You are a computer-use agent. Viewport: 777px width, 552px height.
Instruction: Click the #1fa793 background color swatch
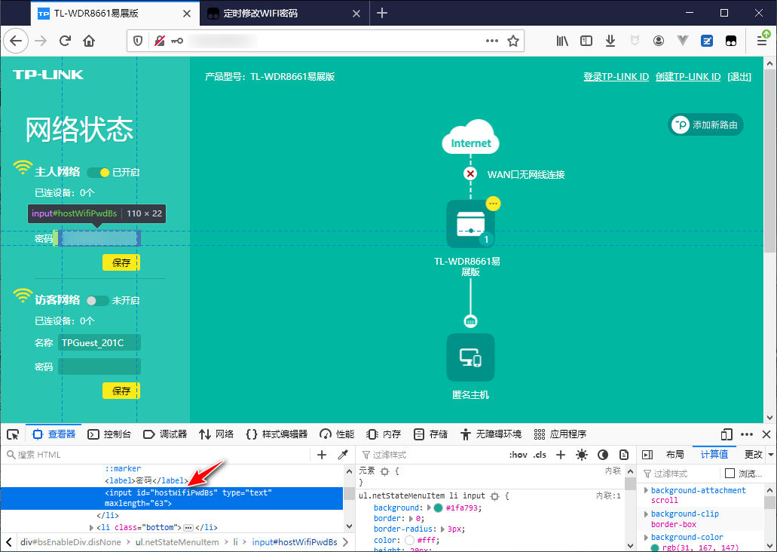coord(438,508)
